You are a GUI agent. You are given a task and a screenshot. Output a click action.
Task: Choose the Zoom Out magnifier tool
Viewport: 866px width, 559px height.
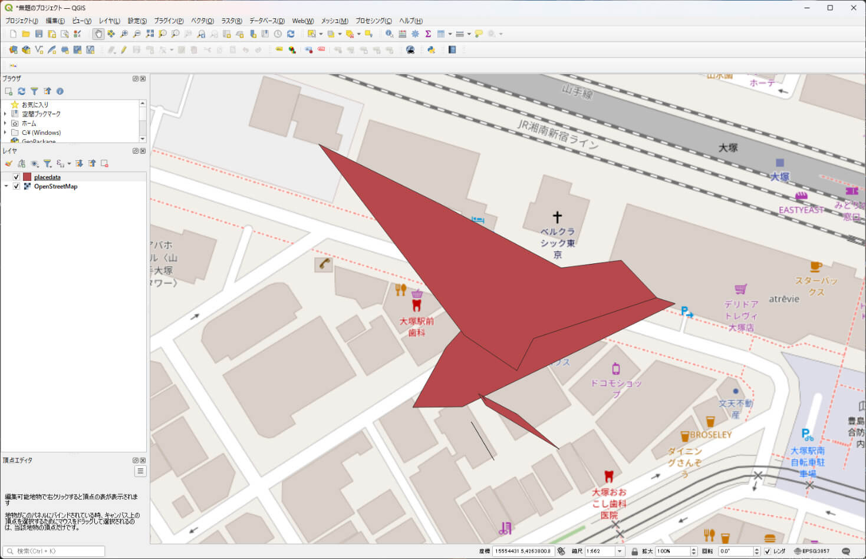tap(137, 34)
